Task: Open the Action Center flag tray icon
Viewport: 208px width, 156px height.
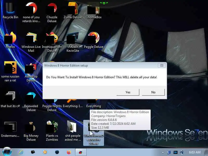Action: (169, 152)
